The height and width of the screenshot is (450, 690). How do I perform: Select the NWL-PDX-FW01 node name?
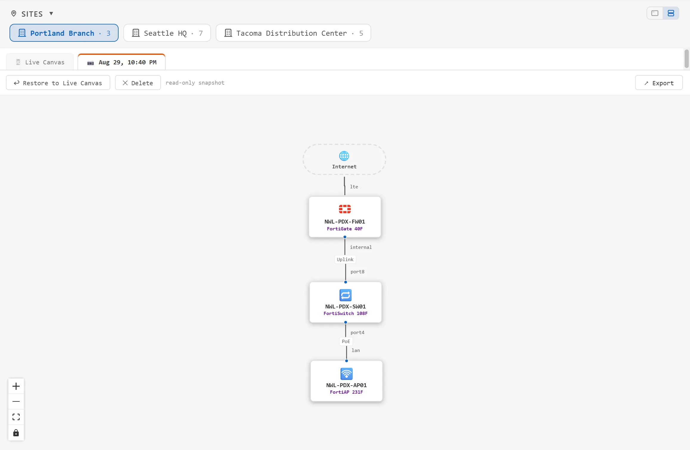[345, 221]
